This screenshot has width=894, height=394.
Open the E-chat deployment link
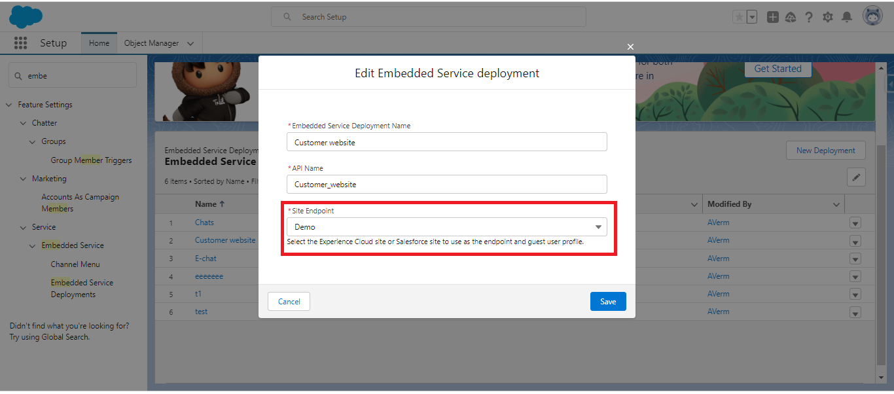tap(206, 259)
